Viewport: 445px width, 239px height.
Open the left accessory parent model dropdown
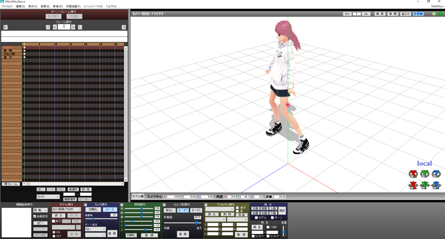coord(215,219)
